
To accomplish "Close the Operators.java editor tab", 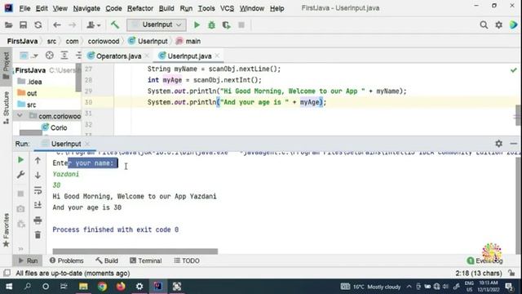I will pos(147,56).
